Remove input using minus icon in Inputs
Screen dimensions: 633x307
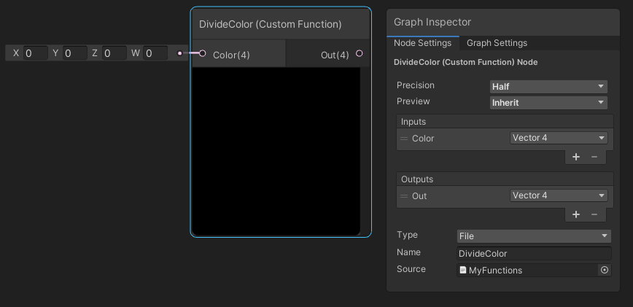594,157
